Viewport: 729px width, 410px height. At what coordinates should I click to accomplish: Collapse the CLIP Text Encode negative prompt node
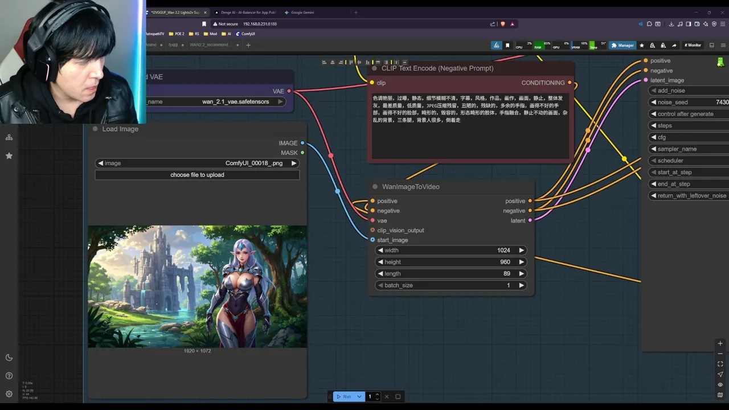coord(374,68)
